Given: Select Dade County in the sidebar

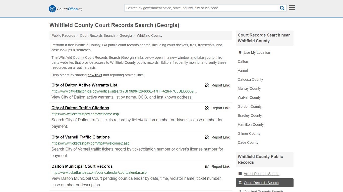Looking at the screenshot, I should click(248, 142).
